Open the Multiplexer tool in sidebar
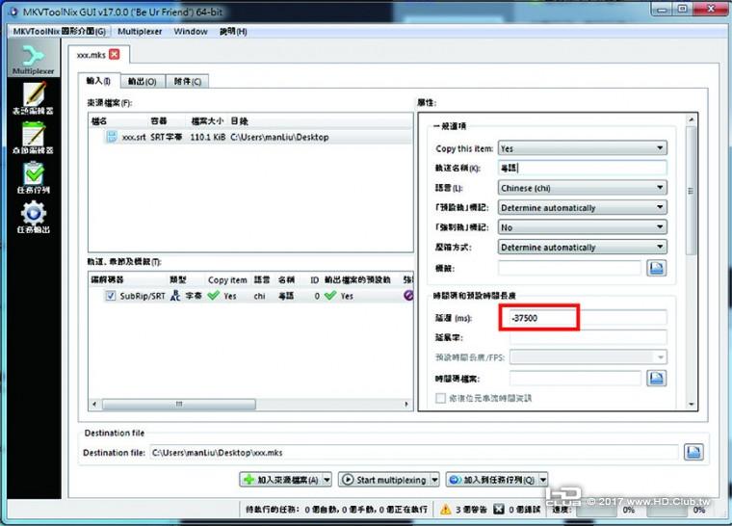Viewport: 732px width, 526px height. tap(34, 59)
